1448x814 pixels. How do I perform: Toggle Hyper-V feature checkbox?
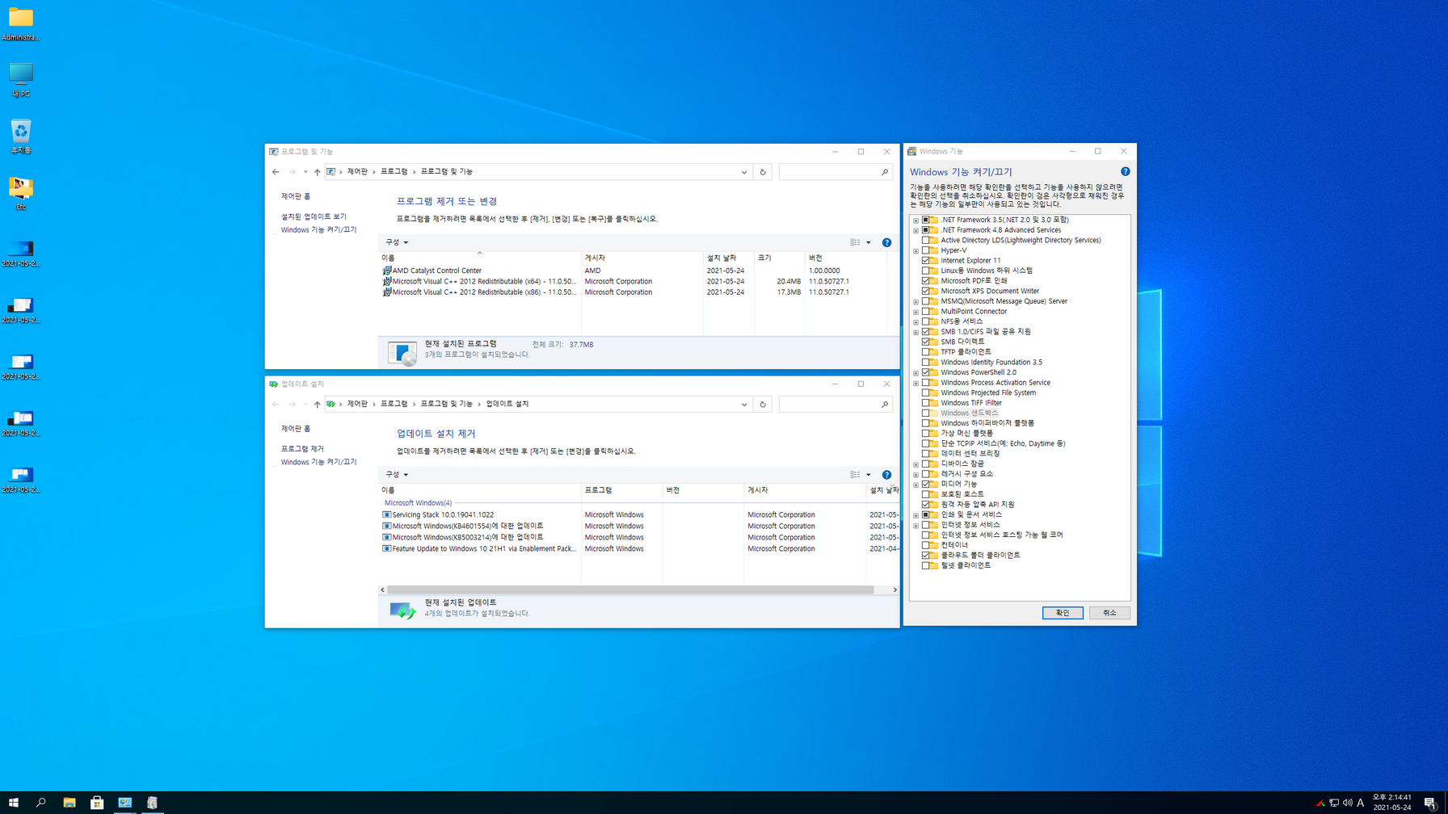(x=926, y=250)
